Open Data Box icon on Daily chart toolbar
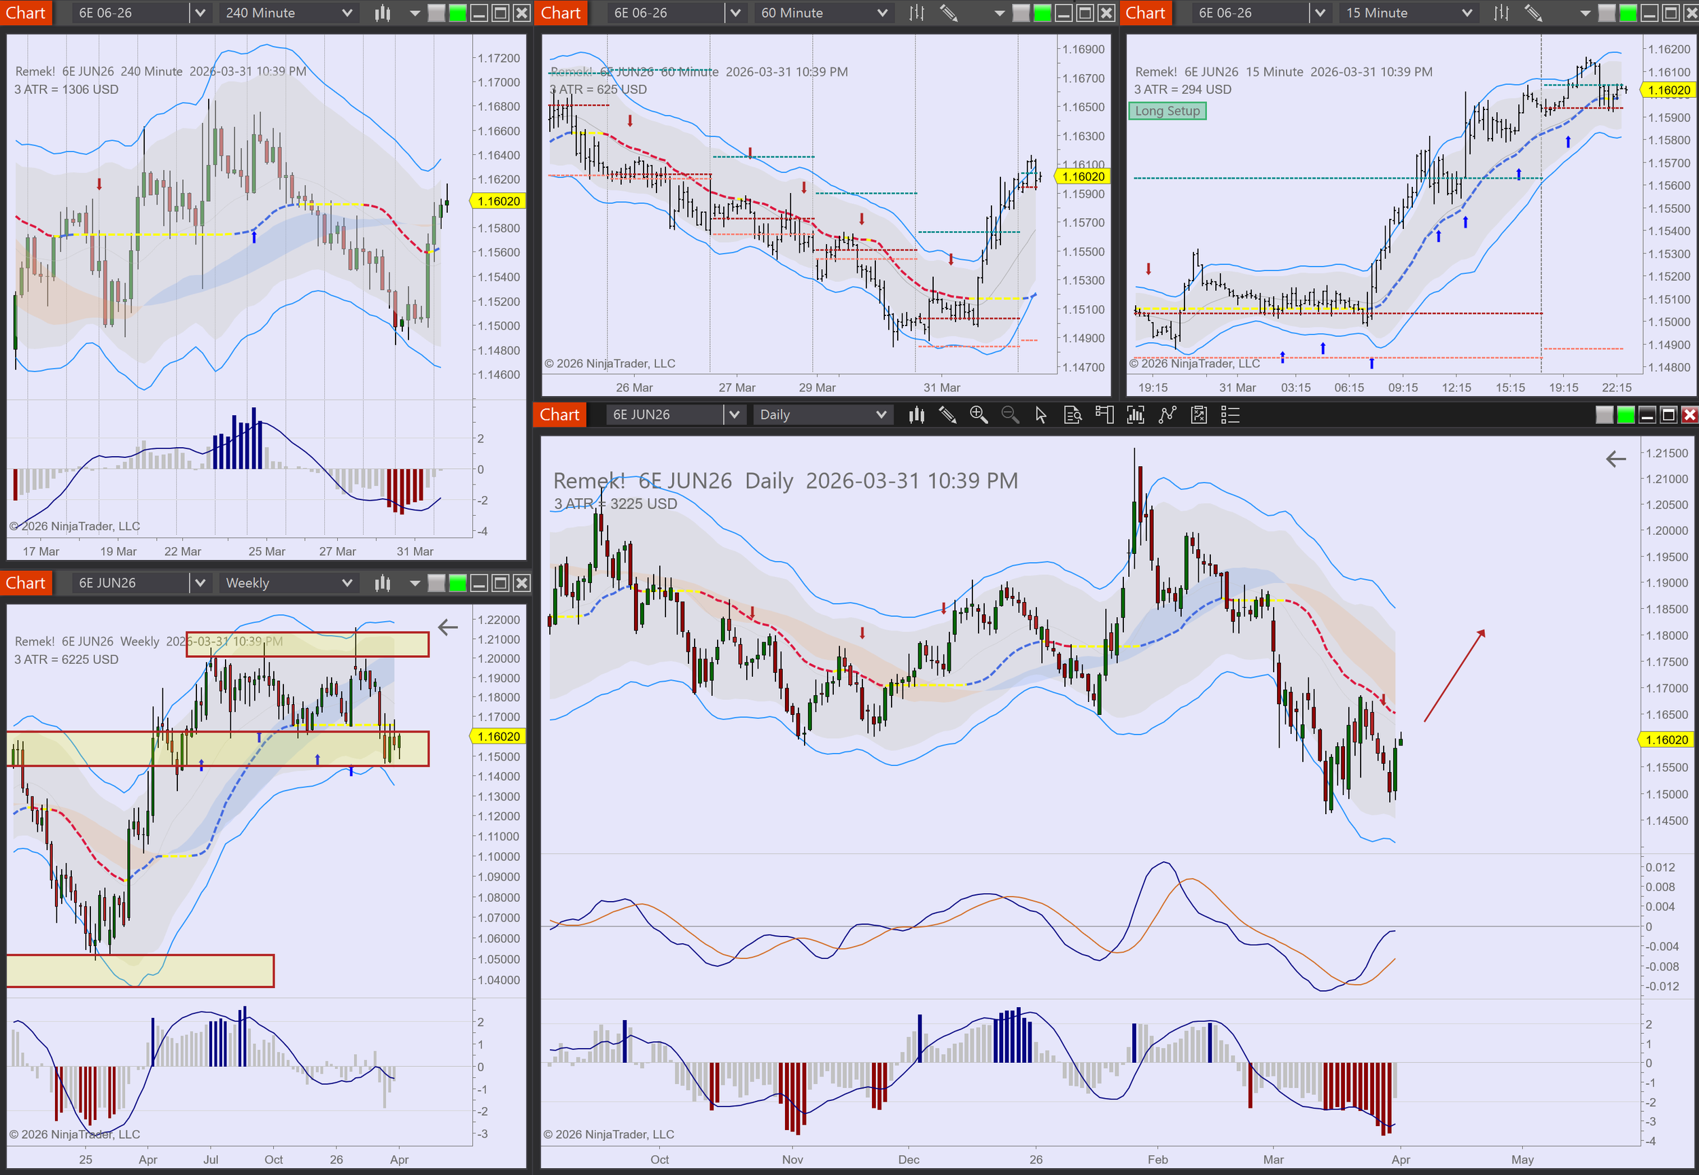 (1072, 415)
